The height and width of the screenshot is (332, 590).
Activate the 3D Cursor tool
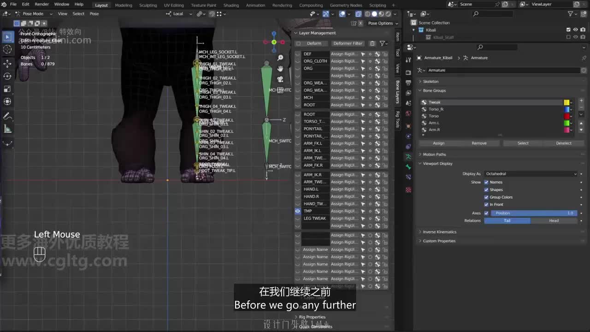click(x=7, y=49)
